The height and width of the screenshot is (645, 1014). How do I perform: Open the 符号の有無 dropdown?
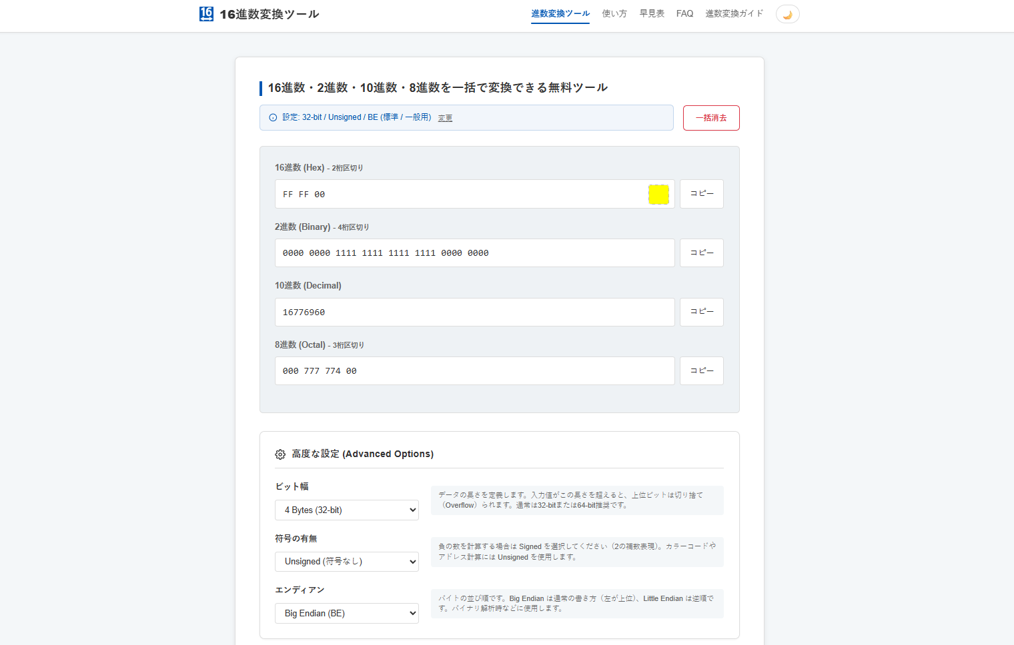point(346,561)
